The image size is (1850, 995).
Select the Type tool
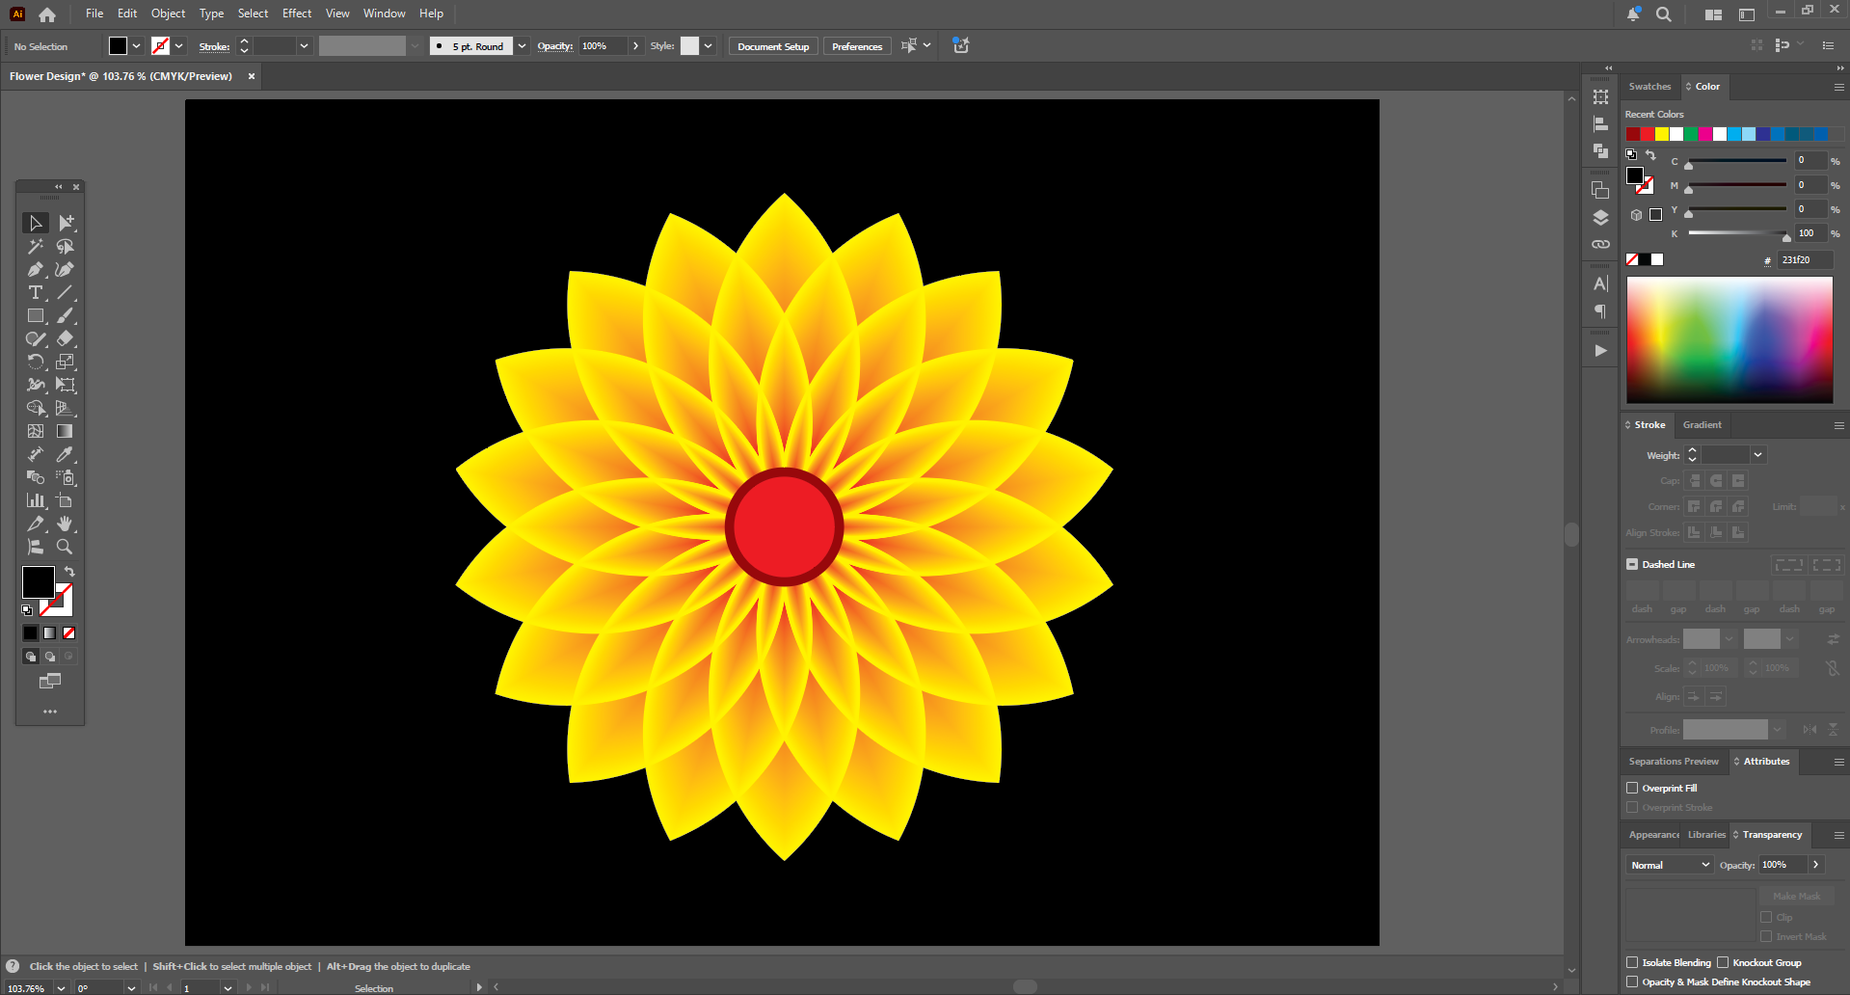[x=36, y=293]
